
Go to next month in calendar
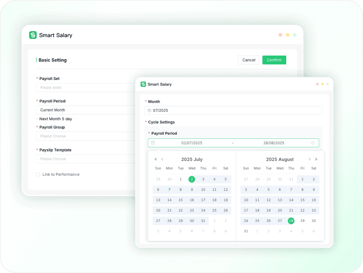coord(309,159)
